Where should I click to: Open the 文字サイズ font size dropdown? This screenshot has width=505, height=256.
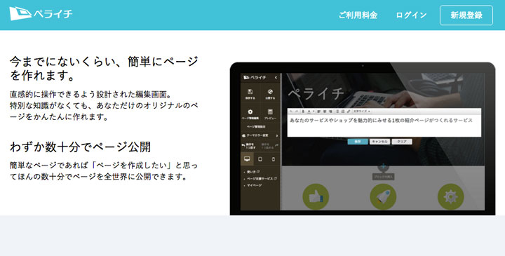point(362,112)
